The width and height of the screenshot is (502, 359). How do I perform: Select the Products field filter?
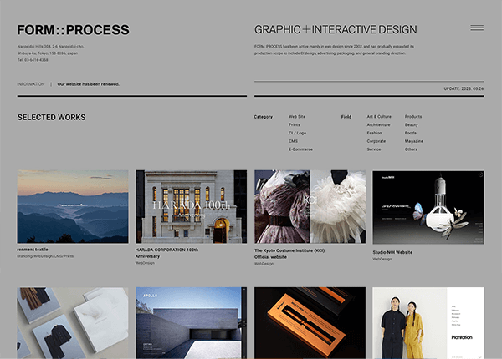[x=413, y=117]
